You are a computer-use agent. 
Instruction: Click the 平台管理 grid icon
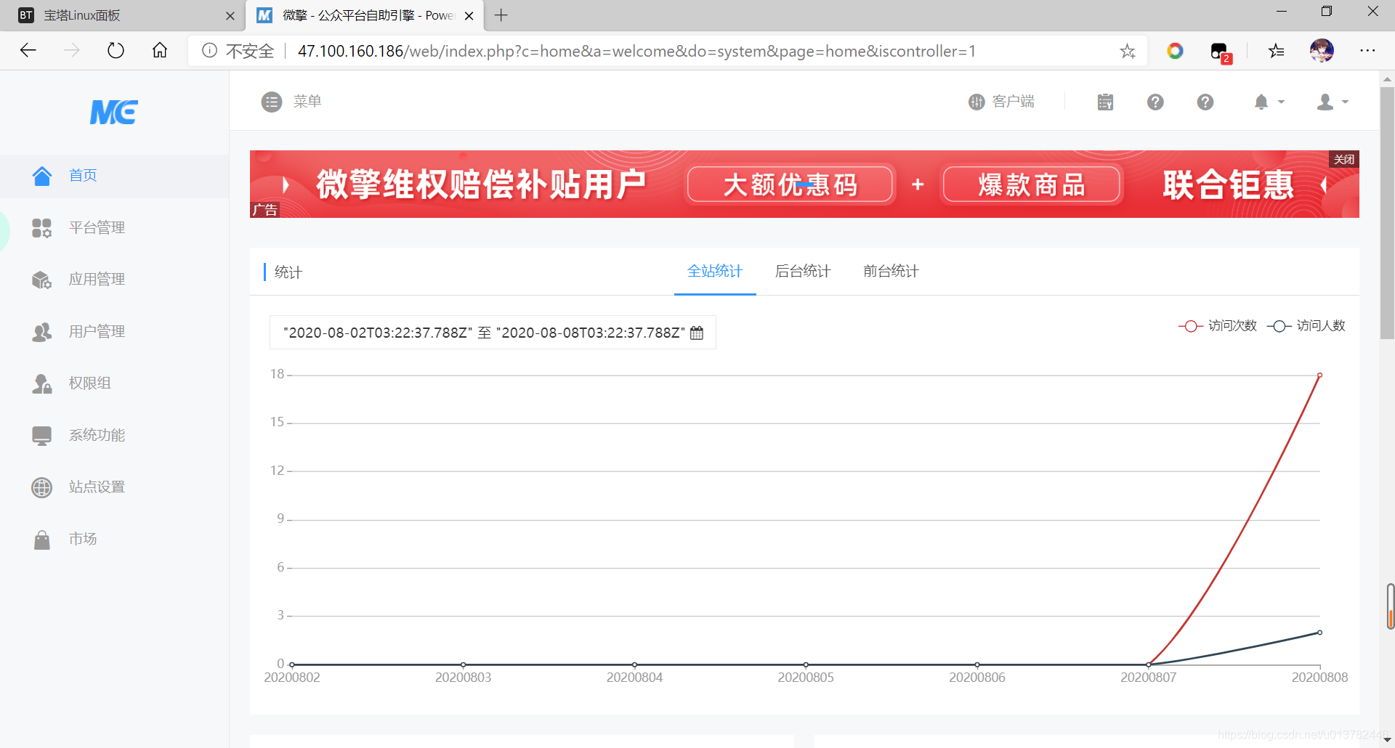click(x=42, y=228)
